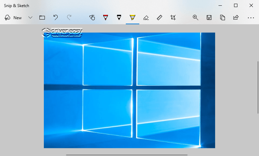
Task: Click the Windows wallpaper image on canvas
Action: coord(129,90)
